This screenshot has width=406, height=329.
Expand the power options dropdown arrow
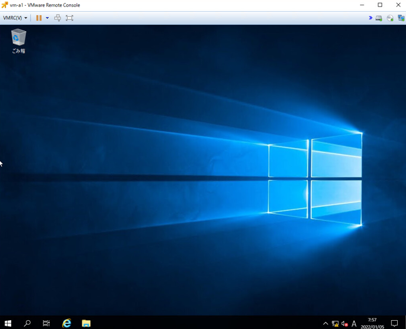pos(47,18)
